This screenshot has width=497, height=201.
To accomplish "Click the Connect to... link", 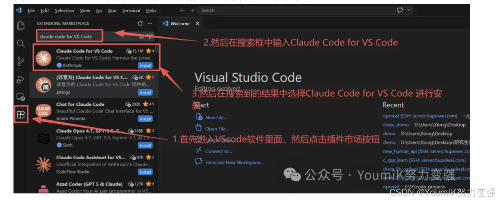I will (218, 151).
